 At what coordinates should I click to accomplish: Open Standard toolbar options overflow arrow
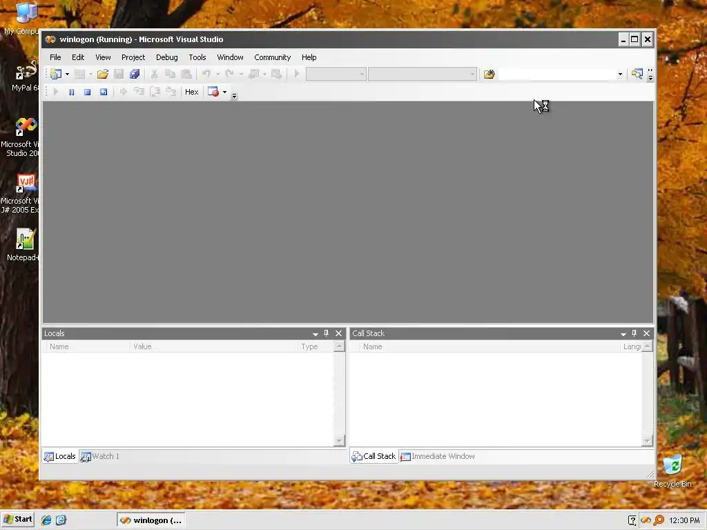click(x=650, y=75)
